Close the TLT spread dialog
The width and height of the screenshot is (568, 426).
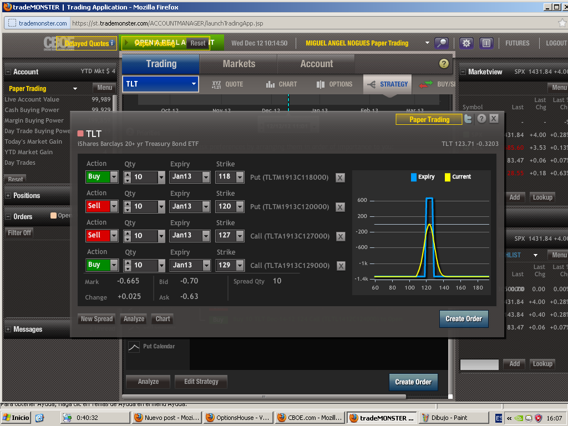click(494, 119)
